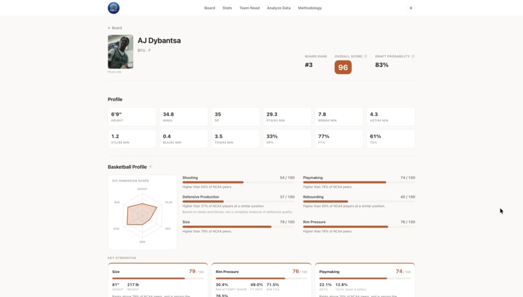The height and width of the screenshot is (297, 523).
Task: Click the 29.3 points per 40 card
Action: tap(287, 117)
